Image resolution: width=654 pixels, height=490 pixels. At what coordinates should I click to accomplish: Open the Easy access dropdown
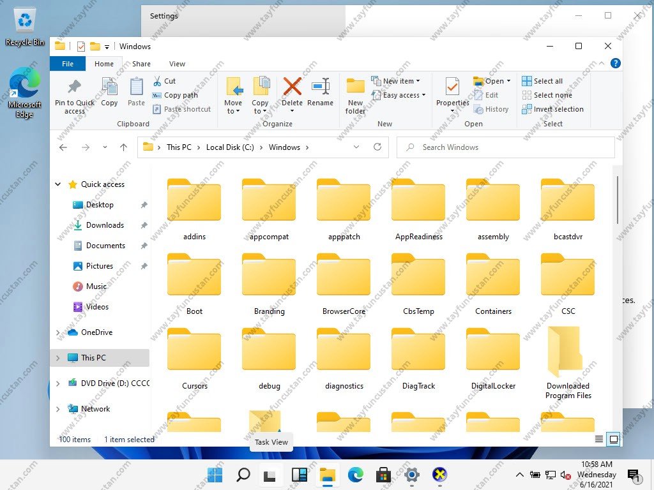click(x=399, y=95)
